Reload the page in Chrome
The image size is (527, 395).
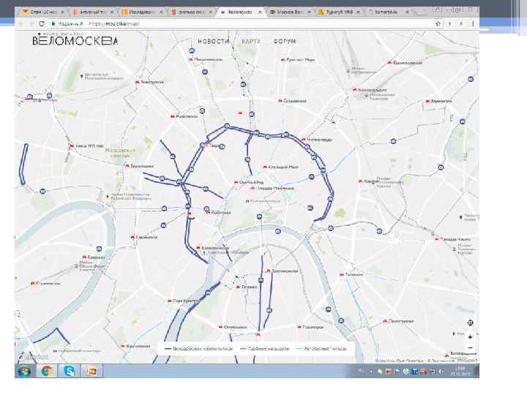point(42,23)
